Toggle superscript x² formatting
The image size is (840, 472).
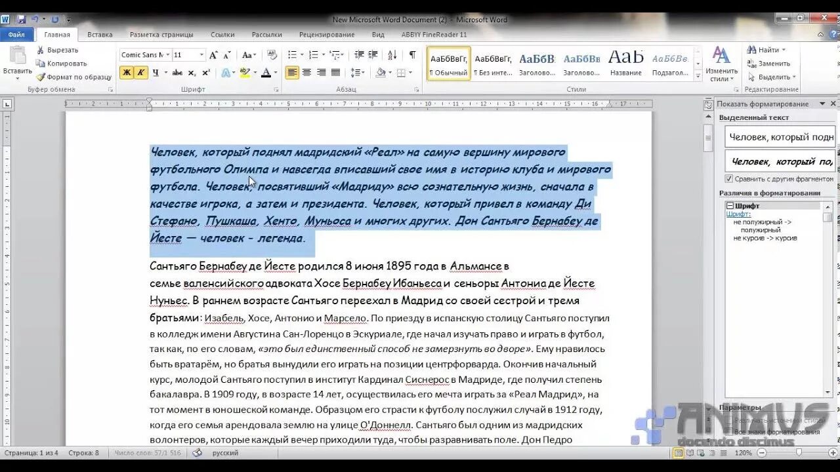(x=206, y=73)
